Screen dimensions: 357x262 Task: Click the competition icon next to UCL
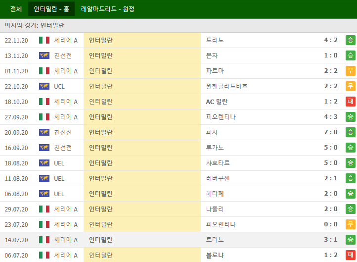44,86
